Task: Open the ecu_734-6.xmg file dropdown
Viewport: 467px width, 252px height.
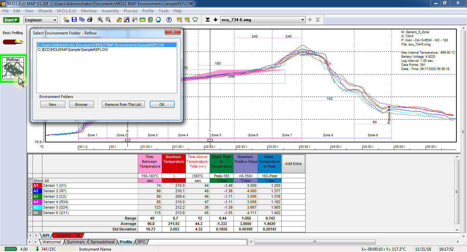Action: [263, 20]
